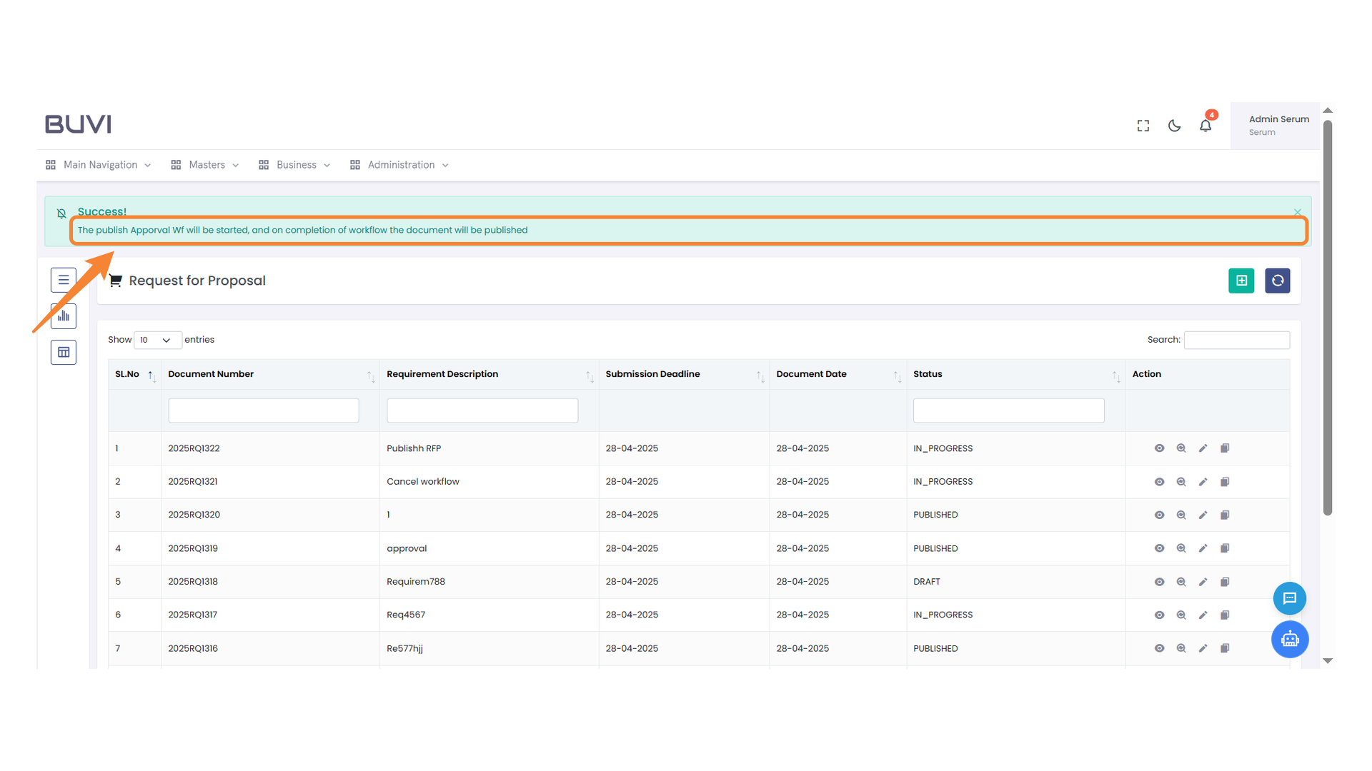Screen dimensions: 1372x771
Task: Click the green add new RFP button
Action: [x=1241, y=281]
